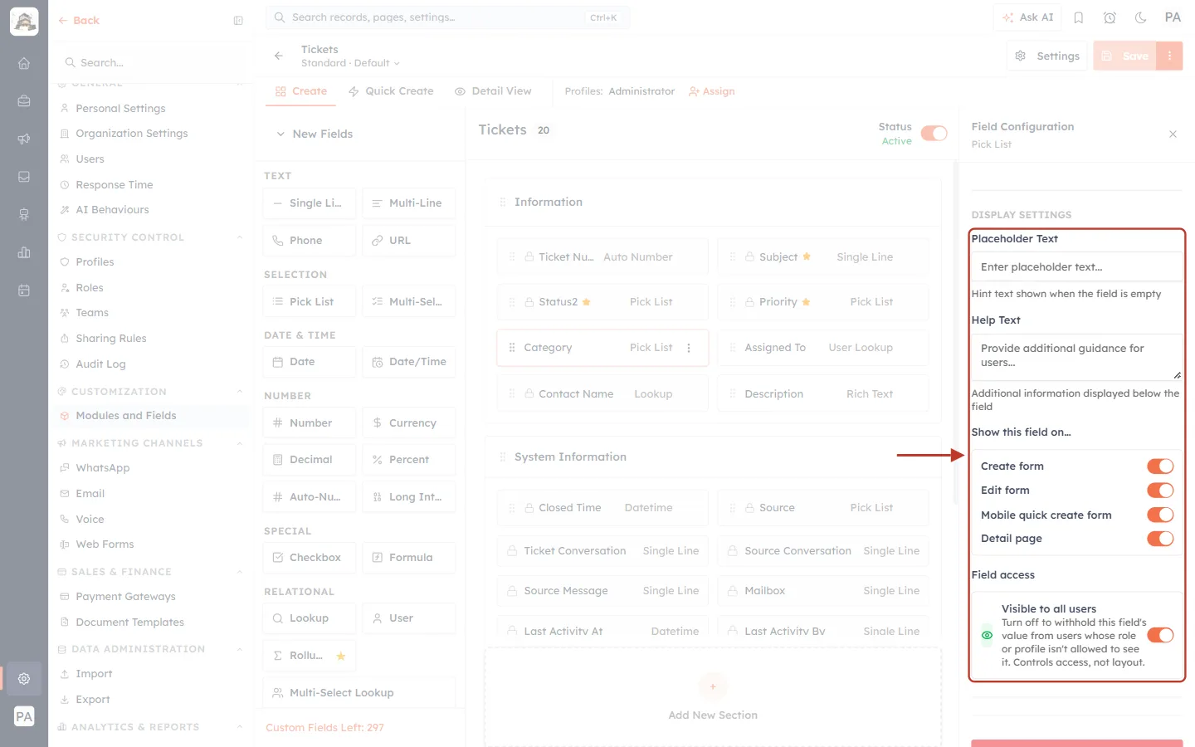
Task: Click the settings gear icon in left rail
Action: (x=24, y=678)
